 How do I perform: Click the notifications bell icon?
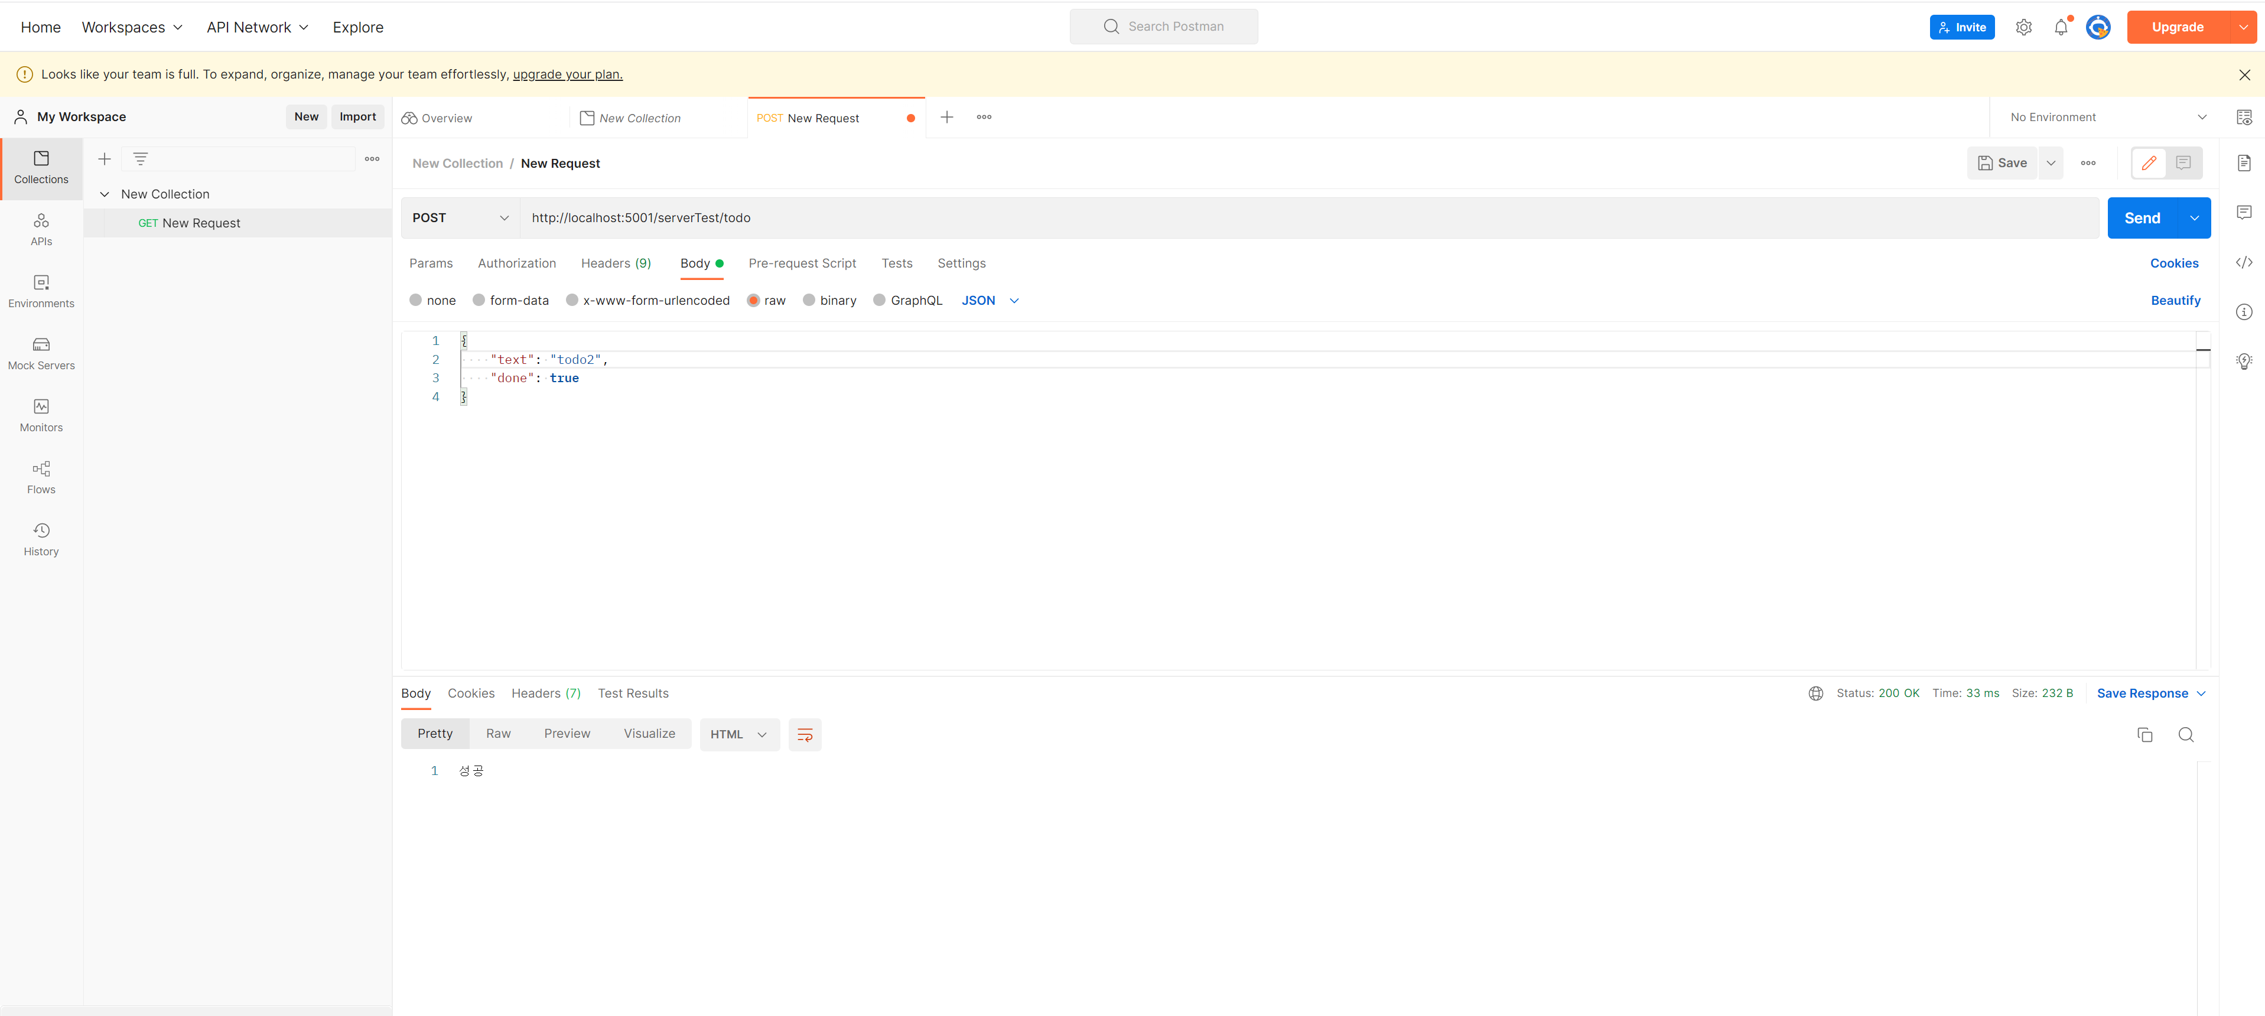click(x=2060, y=27)
